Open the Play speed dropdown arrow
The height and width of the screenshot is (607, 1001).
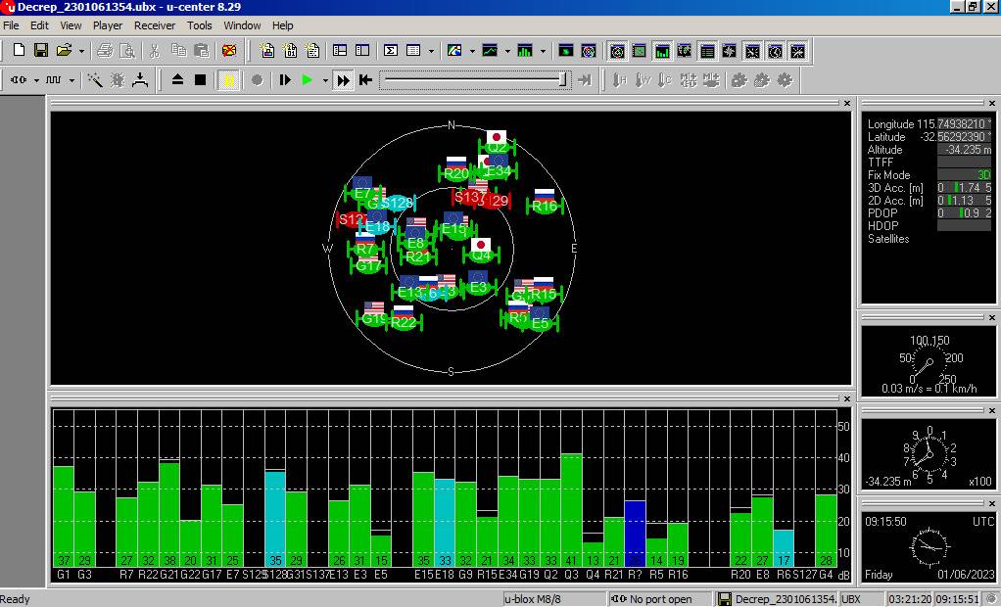[324, 80]
